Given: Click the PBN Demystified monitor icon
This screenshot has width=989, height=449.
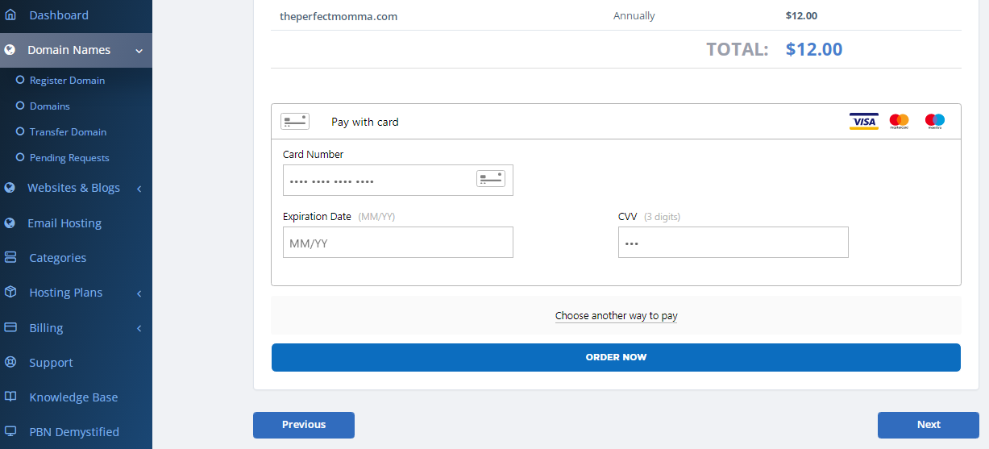Looking at the screenshot, I should pyautogui.click(x=10, y=432).
